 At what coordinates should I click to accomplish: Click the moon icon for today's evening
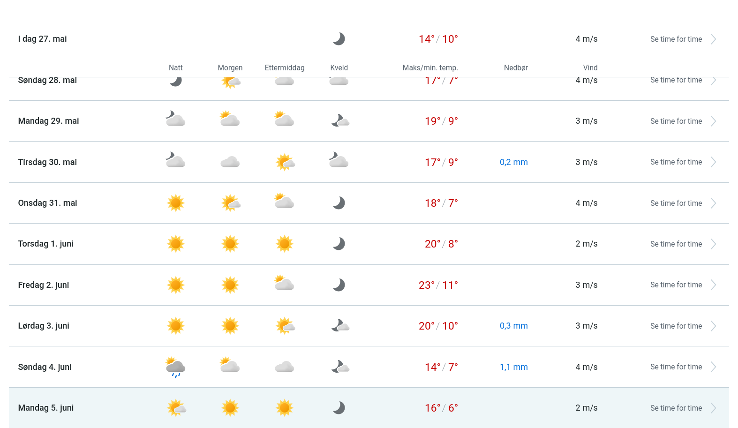(x=339, y=39)
